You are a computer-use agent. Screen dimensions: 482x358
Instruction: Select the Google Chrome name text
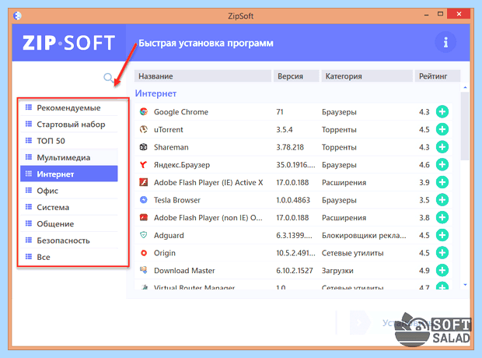[x=180, y=112]
